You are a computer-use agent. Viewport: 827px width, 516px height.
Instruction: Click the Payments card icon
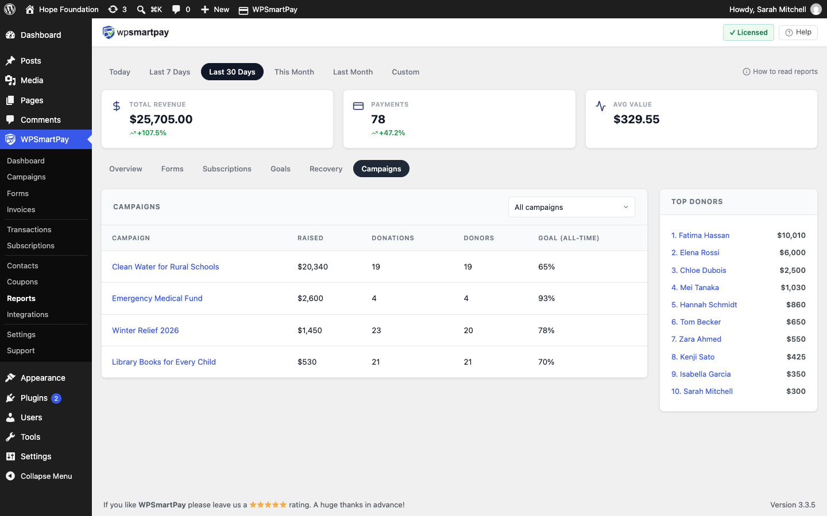click(358, 106)
